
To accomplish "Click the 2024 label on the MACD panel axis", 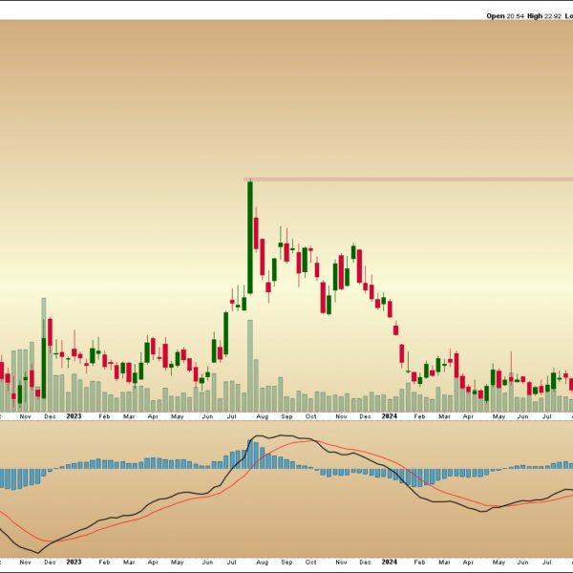I will point(389,562).
